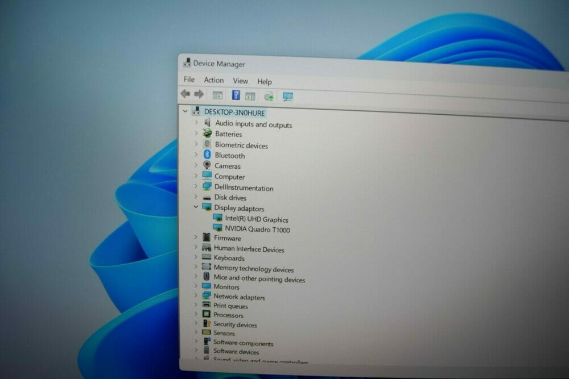Collapse the DESKTOP-3N0HURE root node
Viewport: 569px width, 379px height.
pos(185,111)
